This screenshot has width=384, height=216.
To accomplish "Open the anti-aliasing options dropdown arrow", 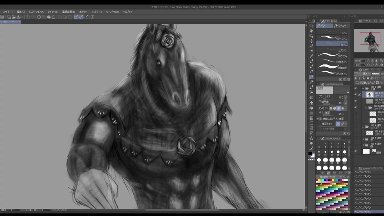I will click(x=346, y=108).
